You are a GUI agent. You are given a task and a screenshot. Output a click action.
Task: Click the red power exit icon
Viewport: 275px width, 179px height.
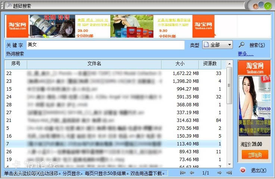point(243,170)
